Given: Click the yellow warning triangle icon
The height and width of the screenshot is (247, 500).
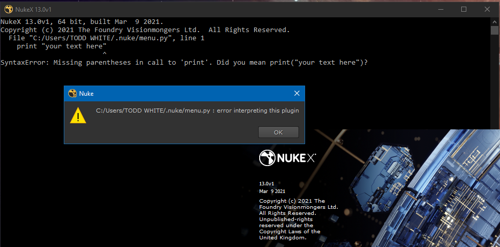Looking at the screenshot, I should click(x=78, y=115).
